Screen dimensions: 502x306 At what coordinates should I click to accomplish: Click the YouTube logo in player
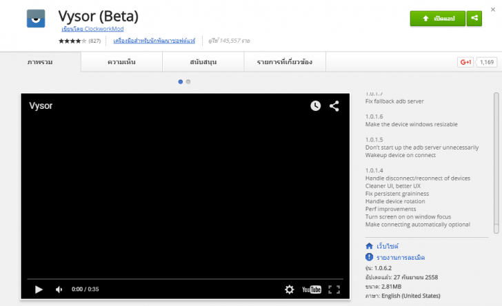point(312,289)
